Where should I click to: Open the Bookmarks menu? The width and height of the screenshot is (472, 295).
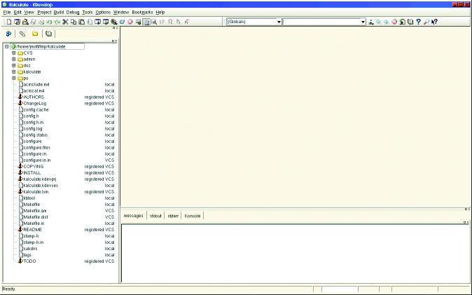142,13
